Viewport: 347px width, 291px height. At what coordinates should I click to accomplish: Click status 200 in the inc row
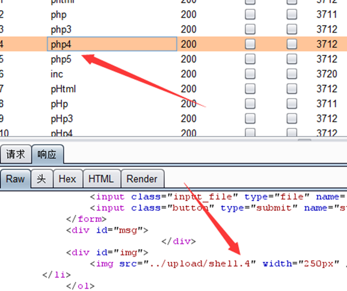(x=189, y=74)
